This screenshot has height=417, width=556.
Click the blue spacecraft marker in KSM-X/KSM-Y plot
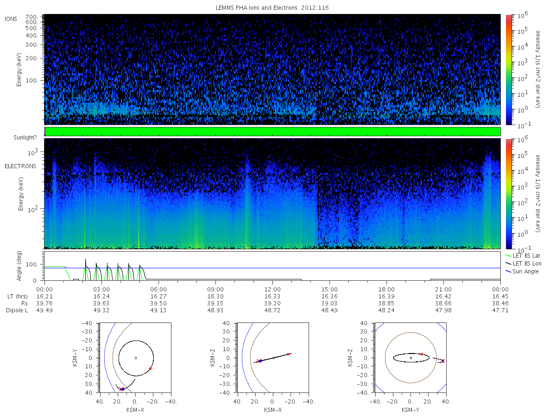pyautogui.click(x=123, y=389)
